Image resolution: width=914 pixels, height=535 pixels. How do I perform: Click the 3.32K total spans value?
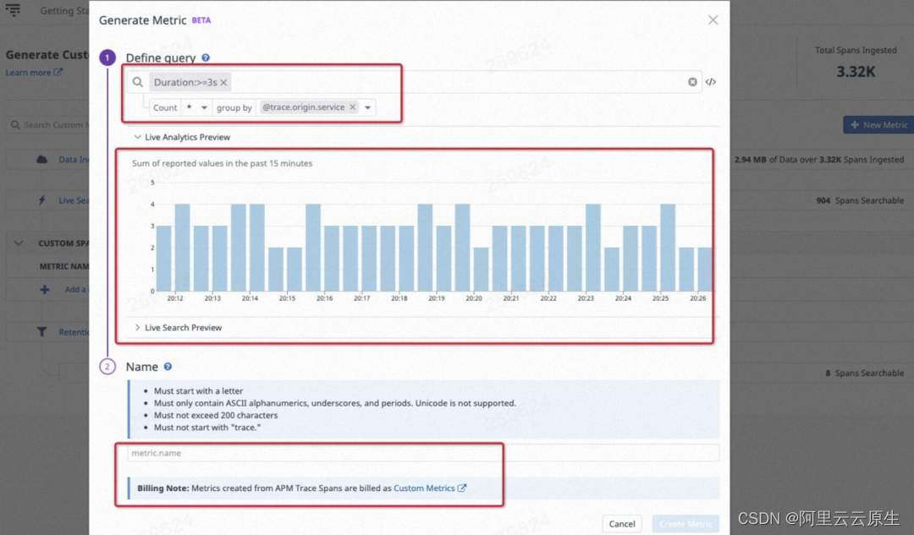856,72
